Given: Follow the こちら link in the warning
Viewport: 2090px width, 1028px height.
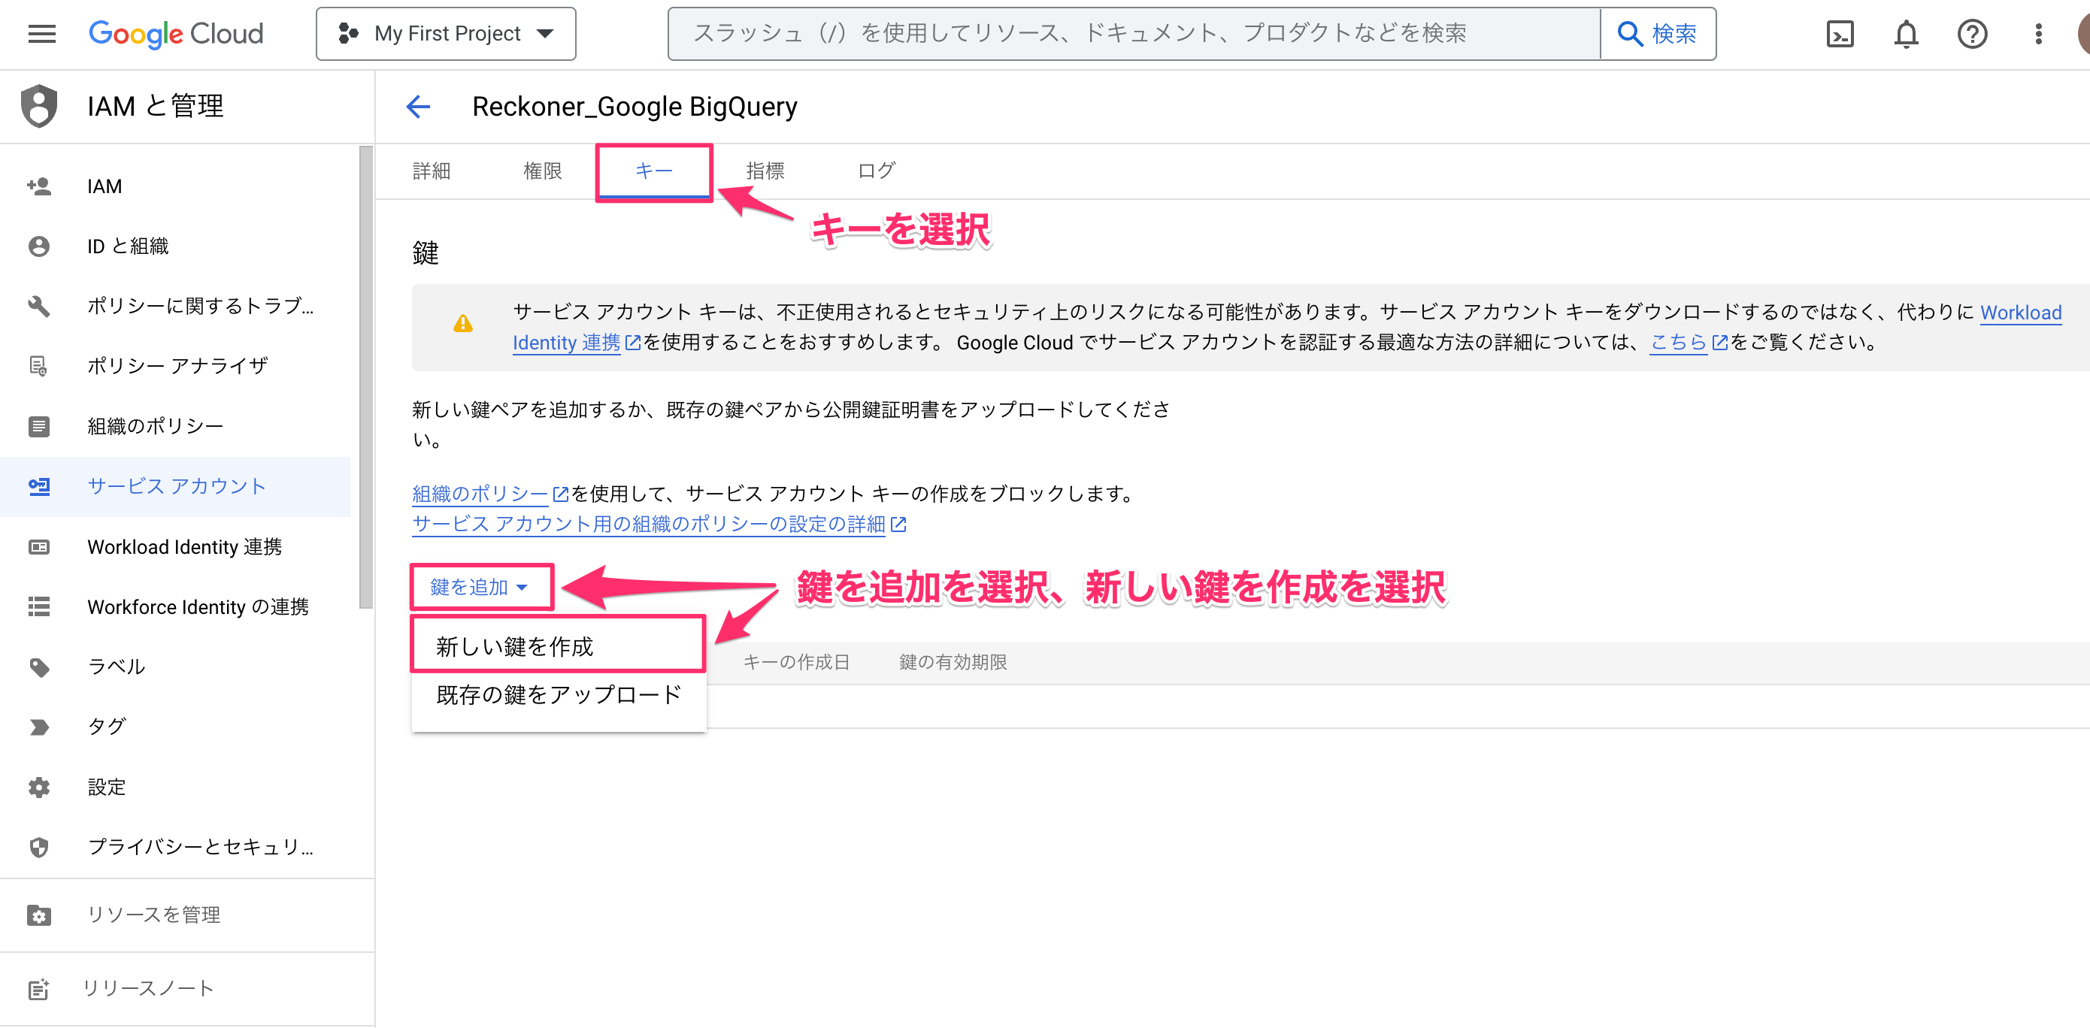Looking at the screenshot, I should point(1689,343).
